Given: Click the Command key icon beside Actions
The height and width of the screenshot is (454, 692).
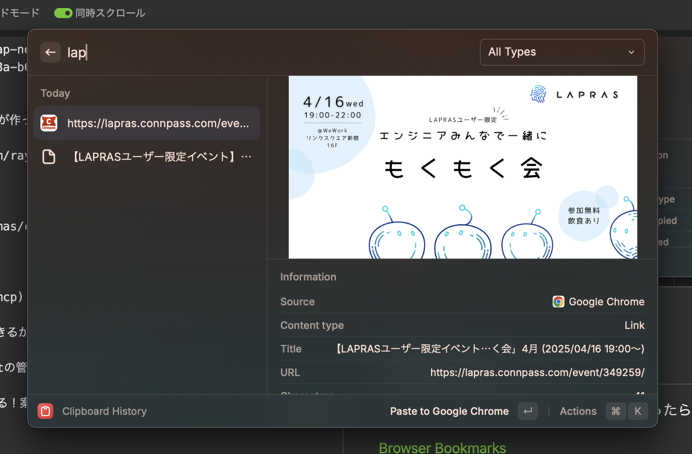Looking at the screenshot, I should pos(616,411).
